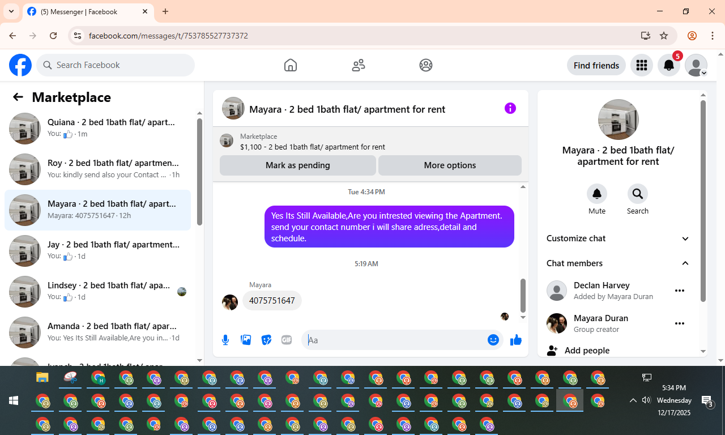Open the notifications bell with 5 badge

point(669,65)
